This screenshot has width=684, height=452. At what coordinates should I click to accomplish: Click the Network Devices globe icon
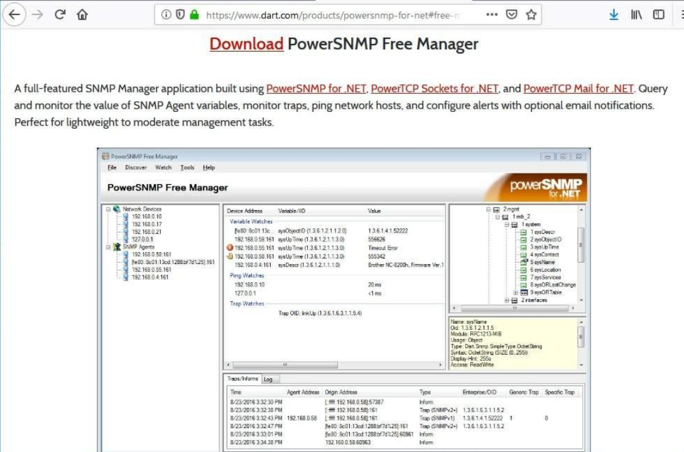click(116, 209)
